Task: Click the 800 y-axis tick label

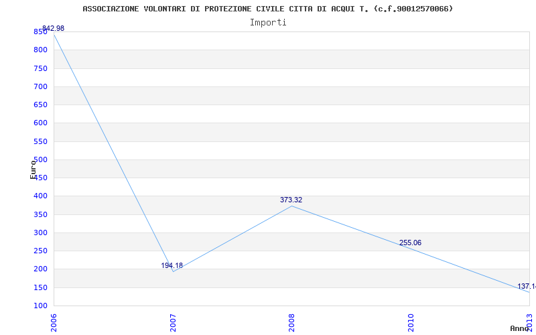Action: [40, 50]
